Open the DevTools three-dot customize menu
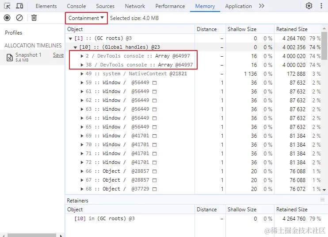The image size is (328, 237). pos(321,6)
